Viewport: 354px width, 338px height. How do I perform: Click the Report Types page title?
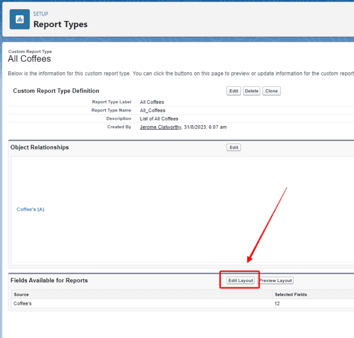click(x=60, y=24)
